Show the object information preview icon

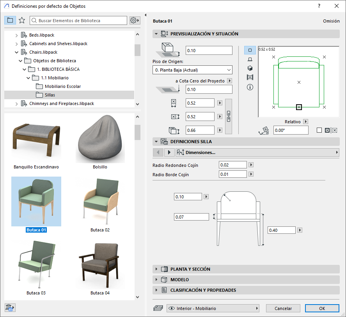pyautogui.click(x=250, y=87)
